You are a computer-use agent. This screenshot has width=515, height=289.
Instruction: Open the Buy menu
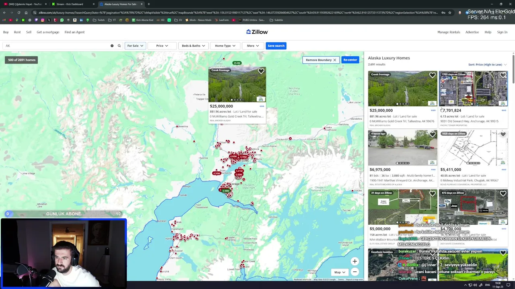[x=6, y=32]
